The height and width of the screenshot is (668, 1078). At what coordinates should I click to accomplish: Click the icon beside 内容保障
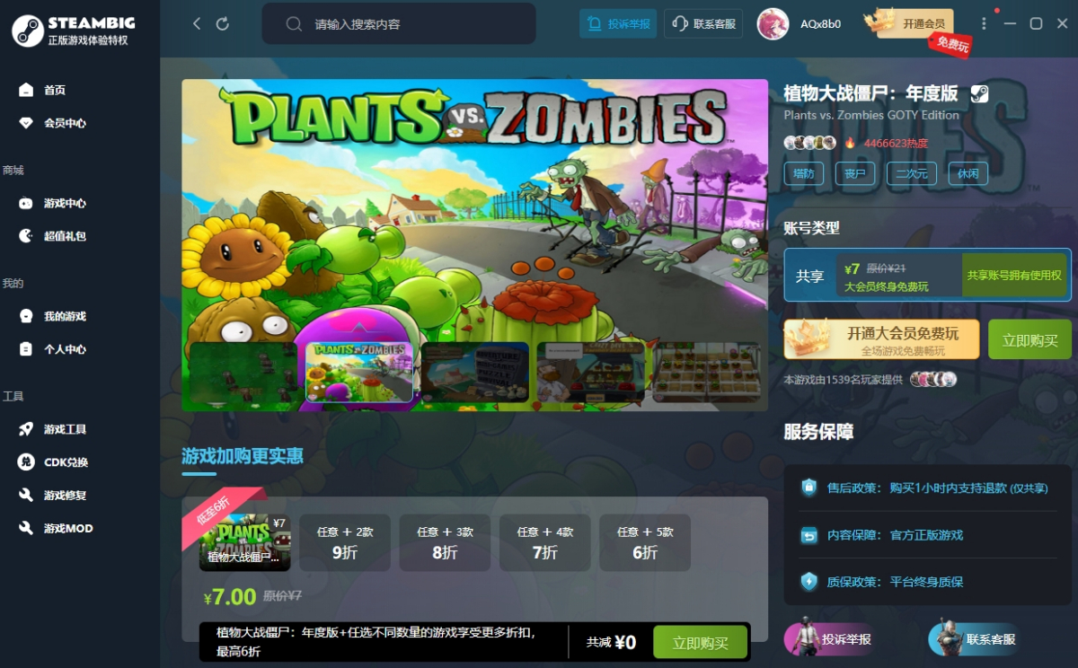pos(809,535)
